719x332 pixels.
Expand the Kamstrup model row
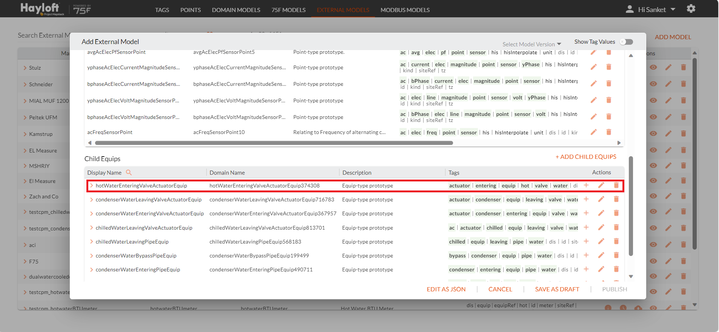pyautogui.click(x=25, y=134)
